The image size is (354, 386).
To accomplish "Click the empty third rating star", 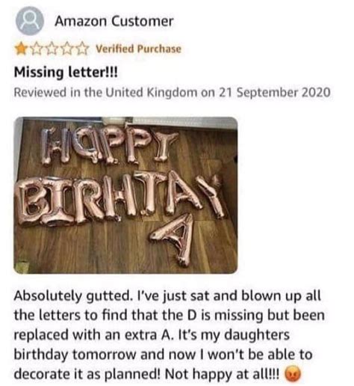I will 52,49.
